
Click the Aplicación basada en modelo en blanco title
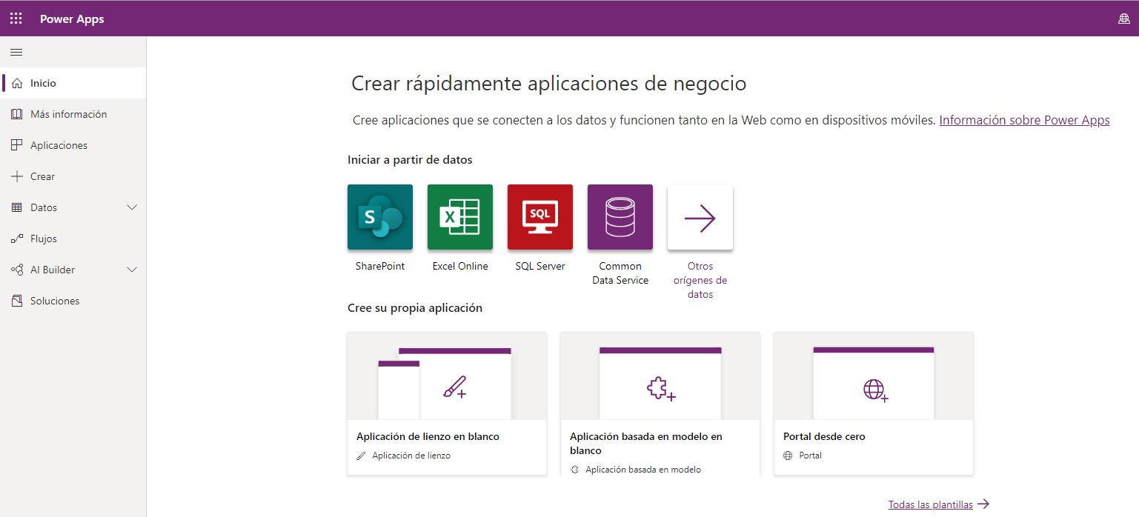646,444
